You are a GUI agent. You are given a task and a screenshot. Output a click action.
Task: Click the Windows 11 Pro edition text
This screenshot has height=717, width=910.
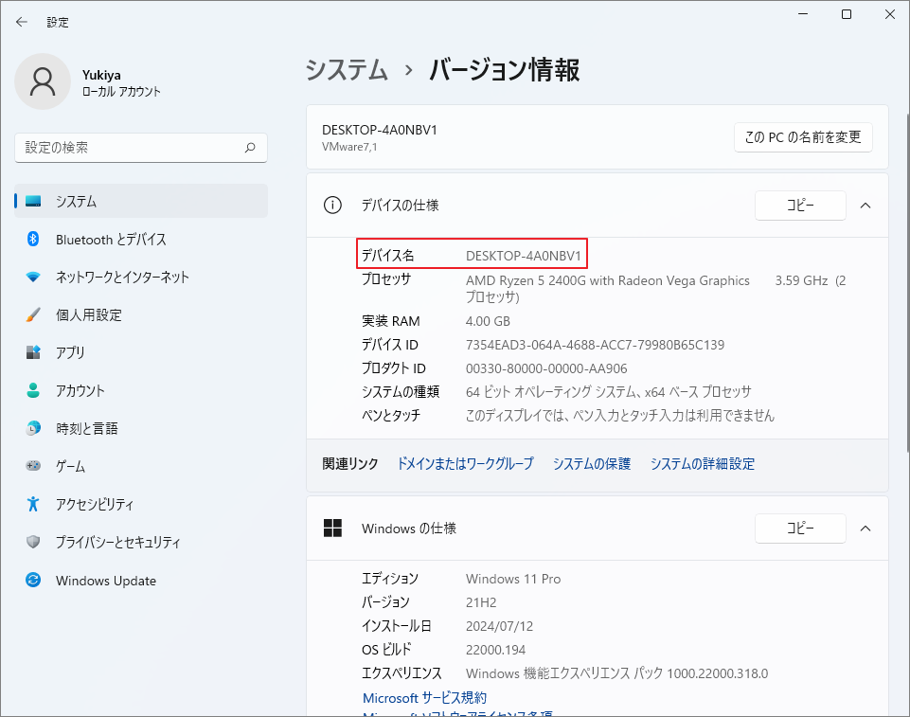[513, 579]
